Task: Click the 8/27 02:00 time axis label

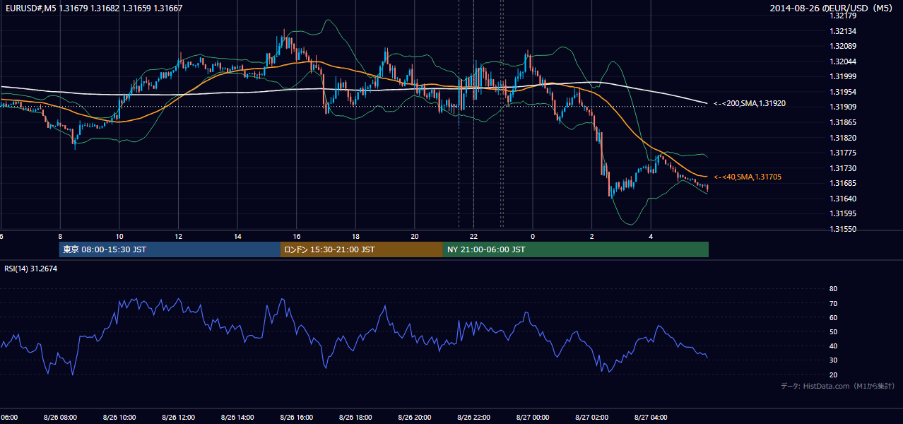Action: [x=592, y=418]
